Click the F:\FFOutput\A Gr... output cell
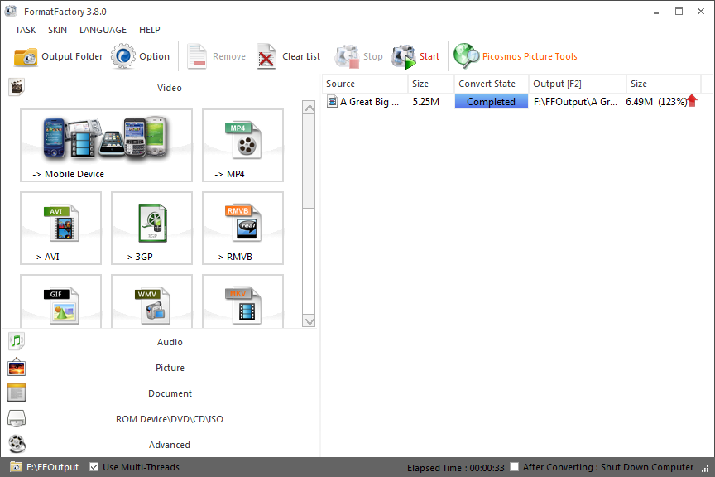Screen dimensions: 715x477 [x=575, y=102]
